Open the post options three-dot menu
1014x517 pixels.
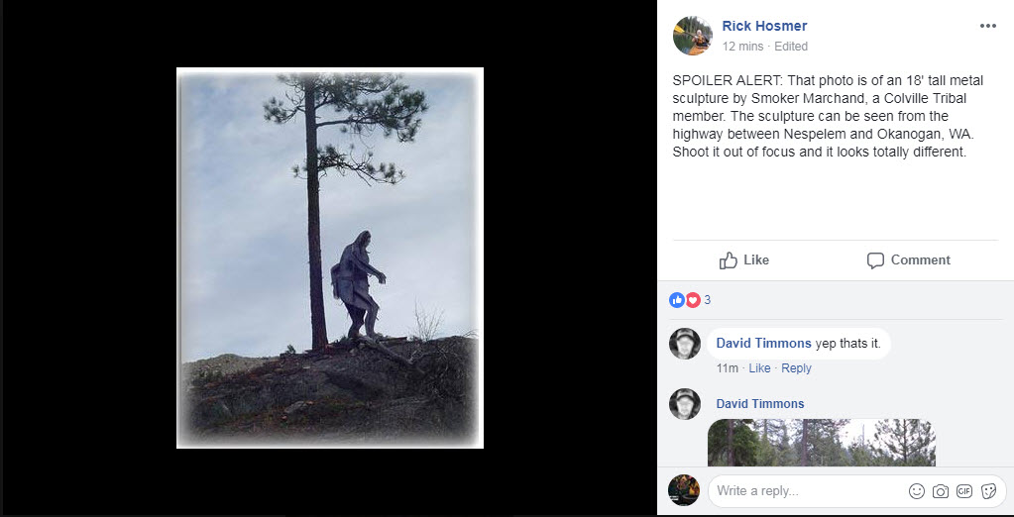point(987,26)
